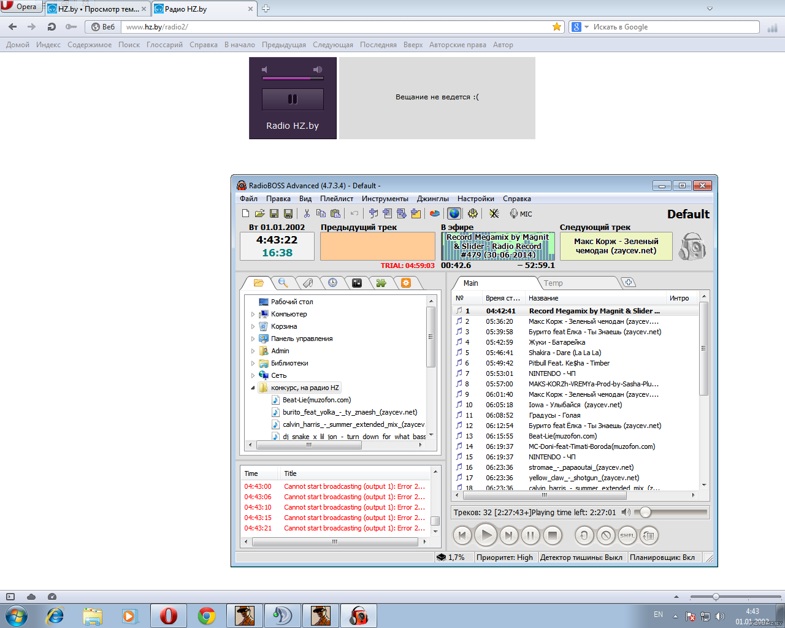This screenshot has height=628, width=785.
Task: Click the gear-with-arrow toolbar icon
Action: point(473,213)
